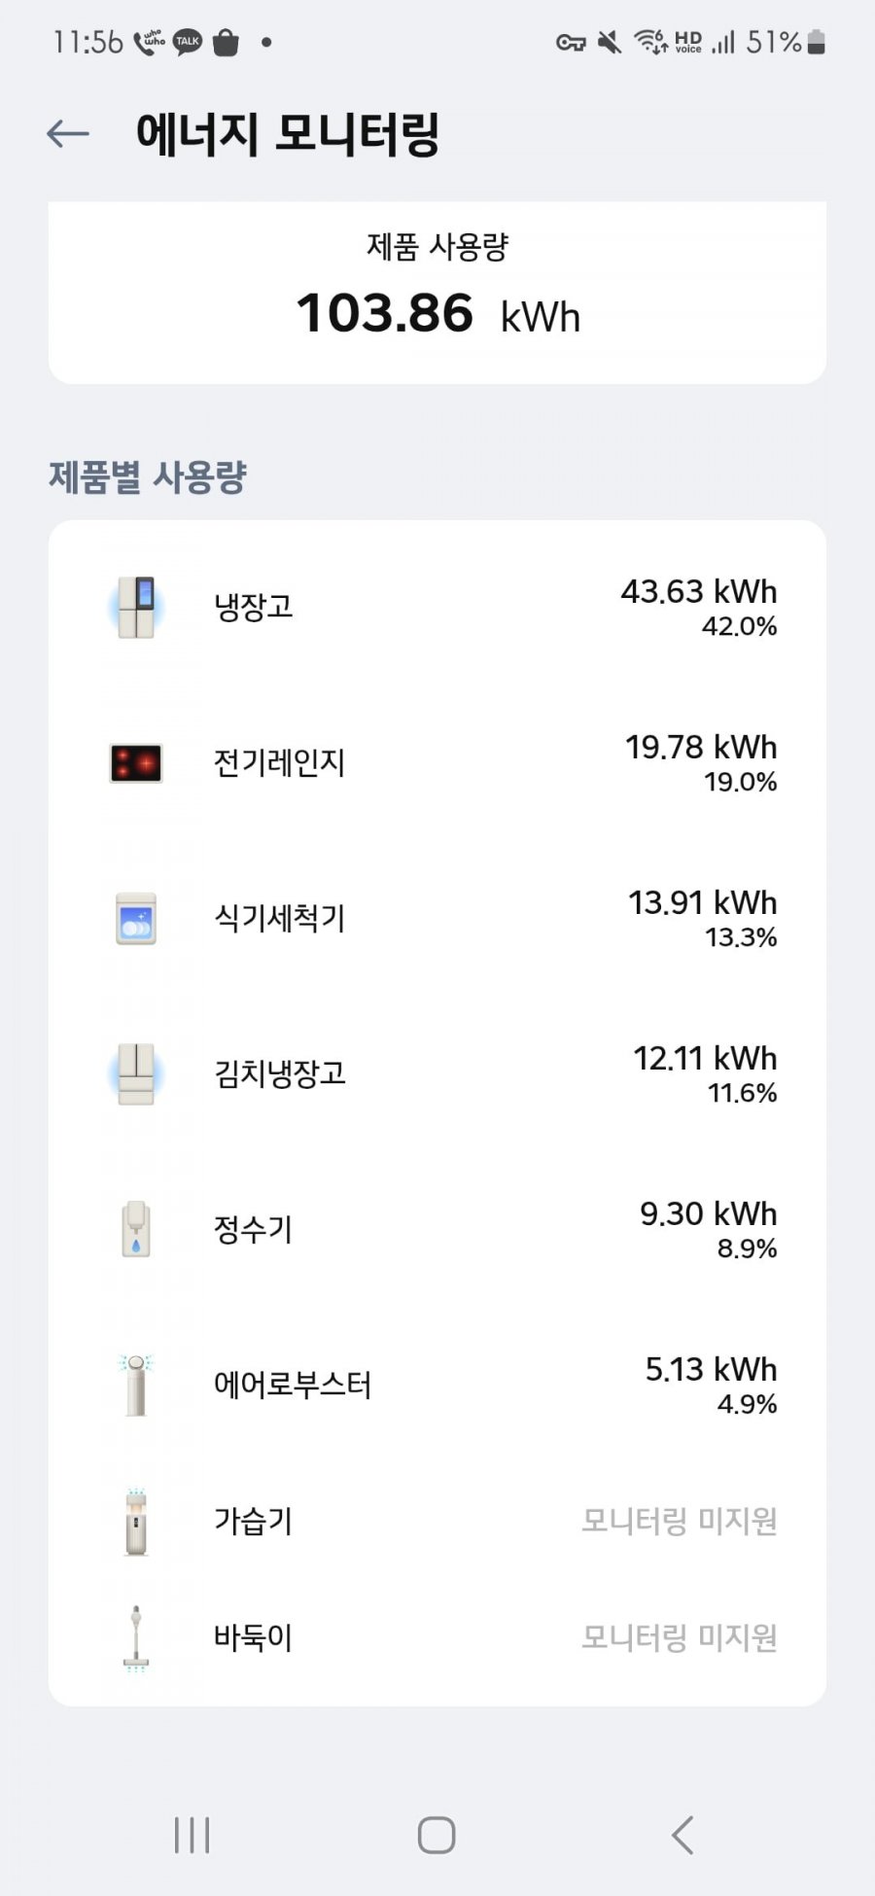
Task: Select the 에어로부스터 5.13 kWh reading
Action: pos(712,1370)
